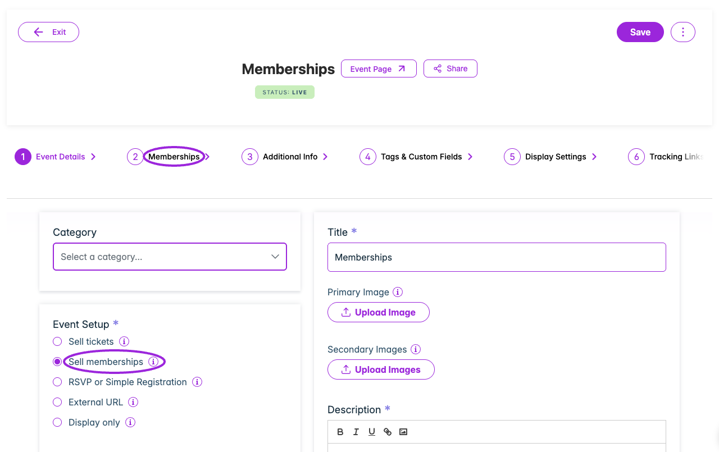719x452 pixels.
Task: Click the Exit button
Action: tap(48, 32)
